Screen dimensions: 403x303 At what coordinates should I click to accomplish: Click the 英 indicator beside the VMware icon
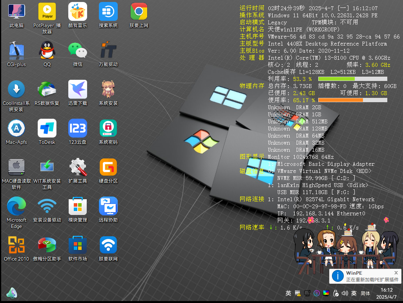(288, 293)
